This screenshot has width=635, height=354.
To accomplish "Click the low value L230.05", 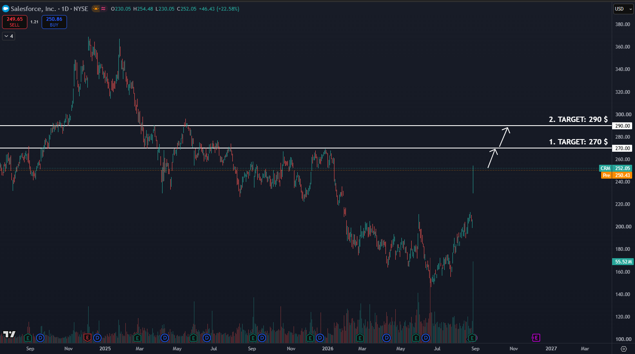I will pyautogui.click(x=165, y=9).
